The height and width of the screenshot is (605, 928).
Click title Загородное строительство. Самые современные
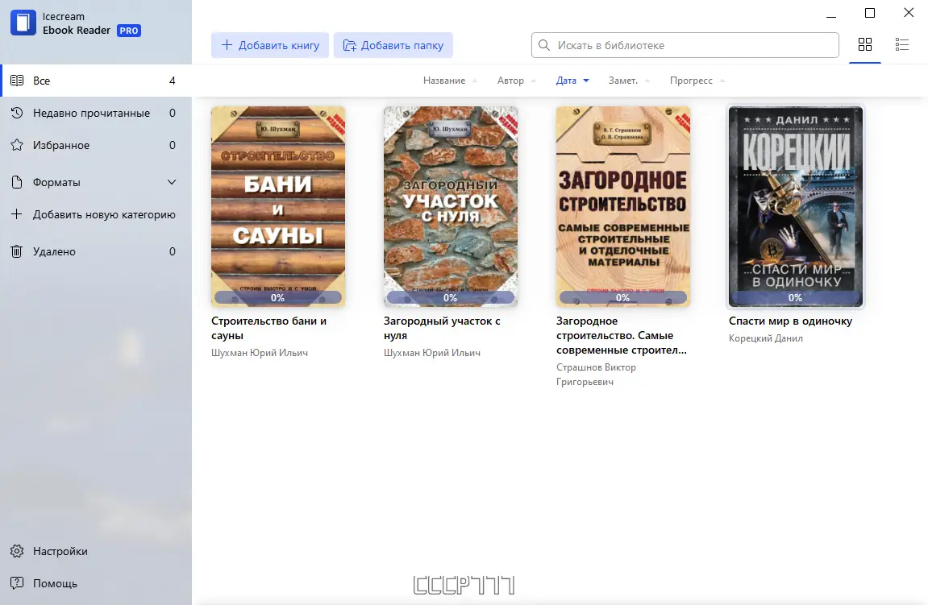622,335
